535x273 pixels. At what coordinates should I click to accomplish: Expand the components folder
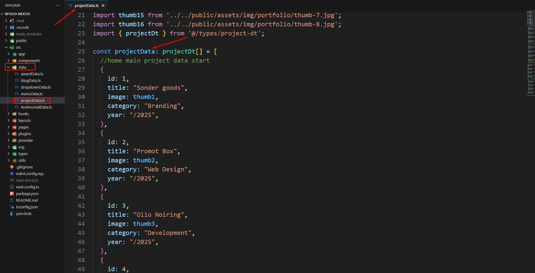8,61
